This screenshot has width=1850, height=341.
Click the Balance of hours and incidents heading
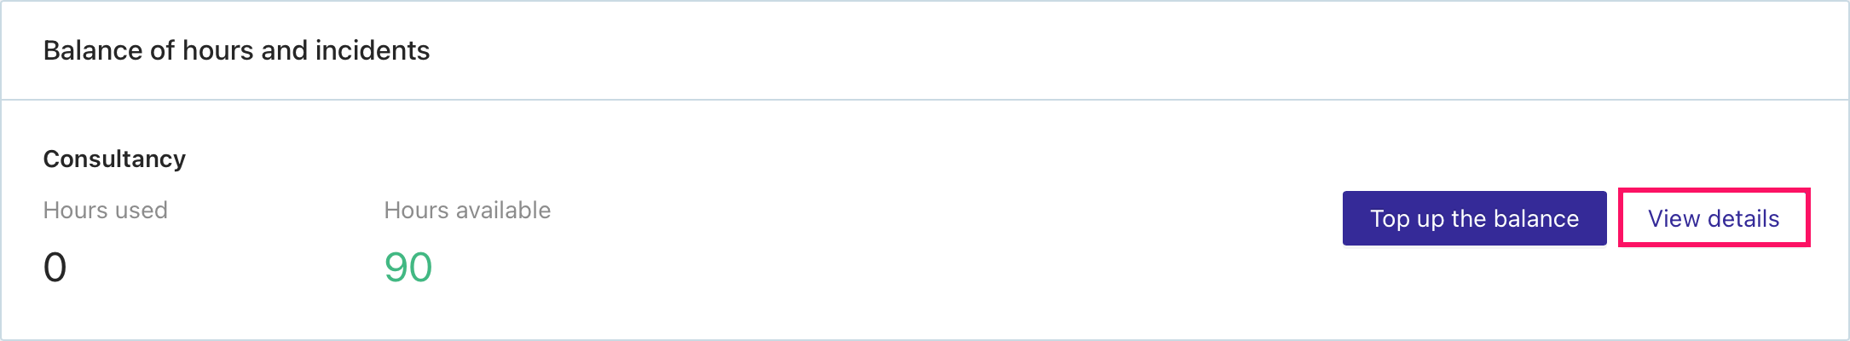[x=236, y=50]
